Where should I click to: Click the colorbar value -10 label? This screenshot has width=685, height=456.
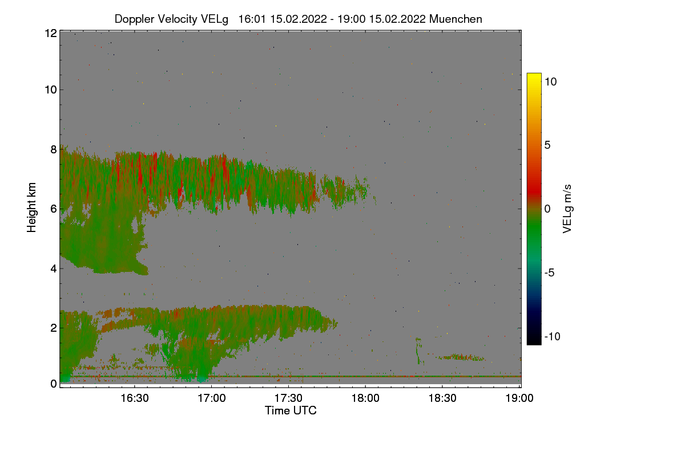coord(553,336)
